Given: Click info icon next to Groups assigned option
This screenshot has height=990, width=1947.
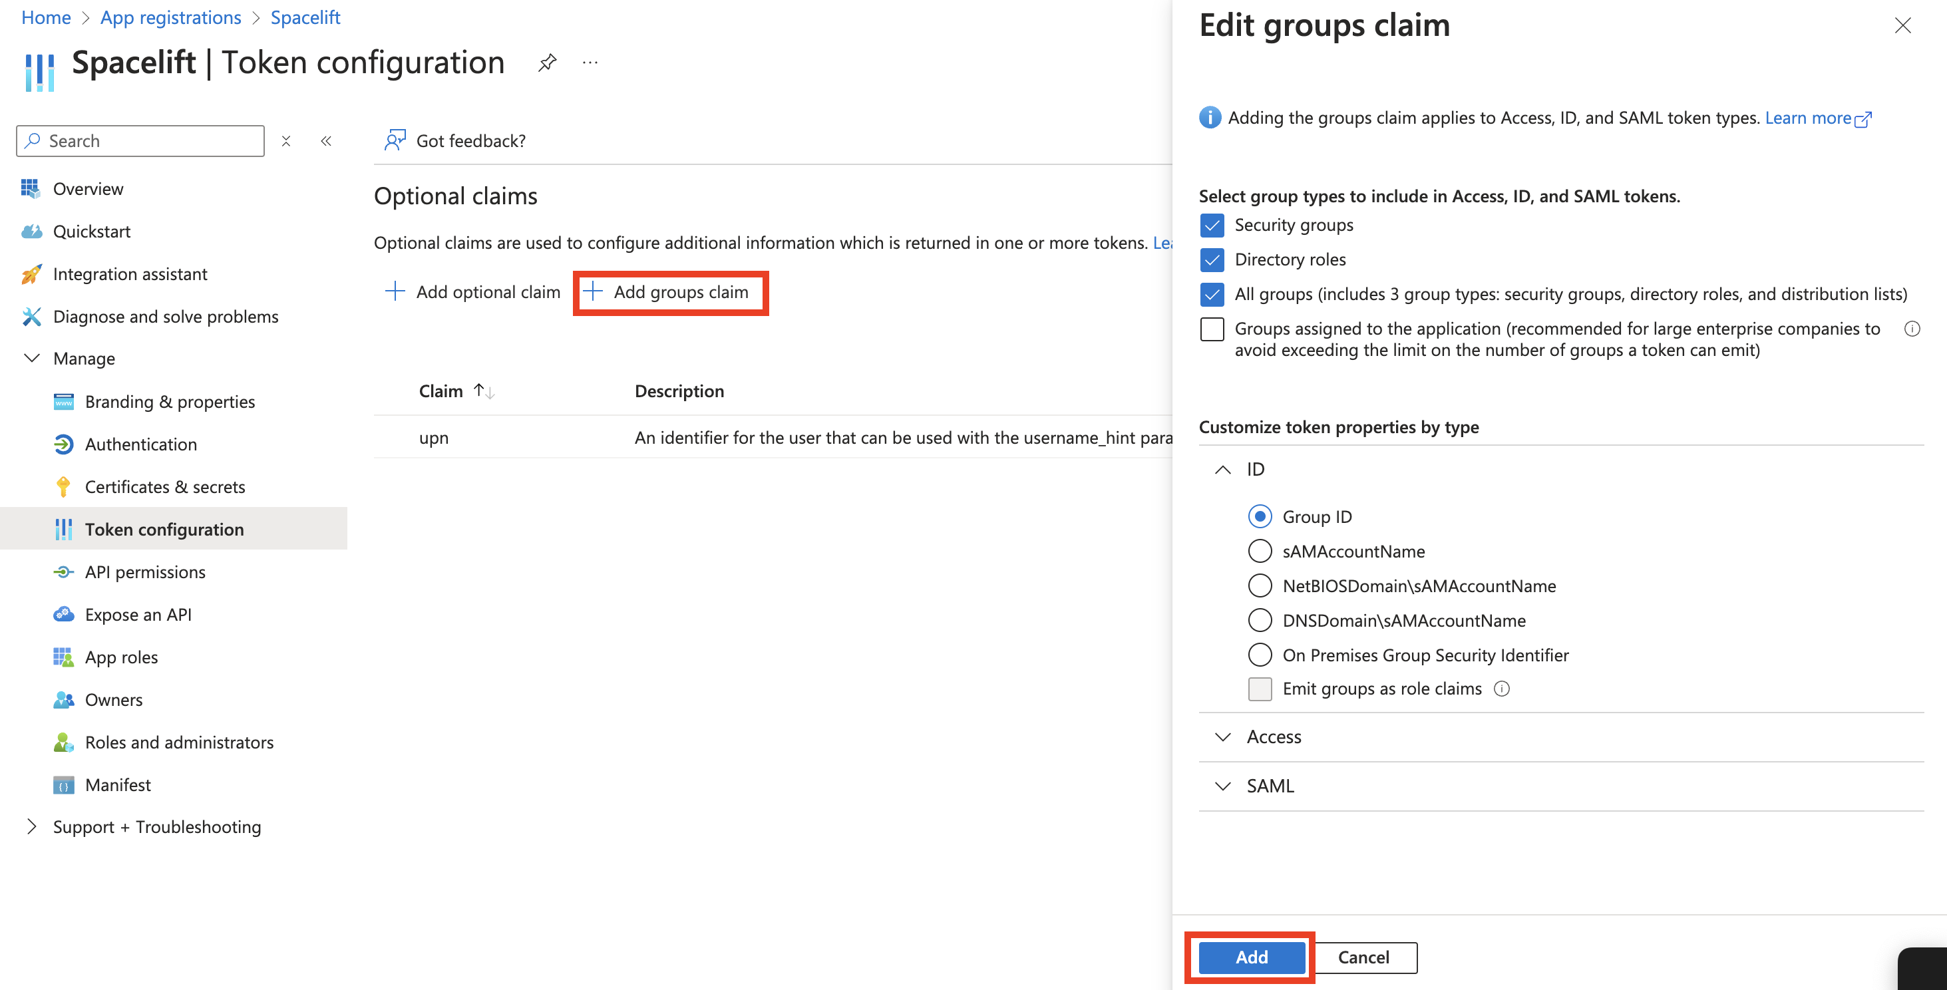Looking at the screenshot, I should [x=1912, y=329].
